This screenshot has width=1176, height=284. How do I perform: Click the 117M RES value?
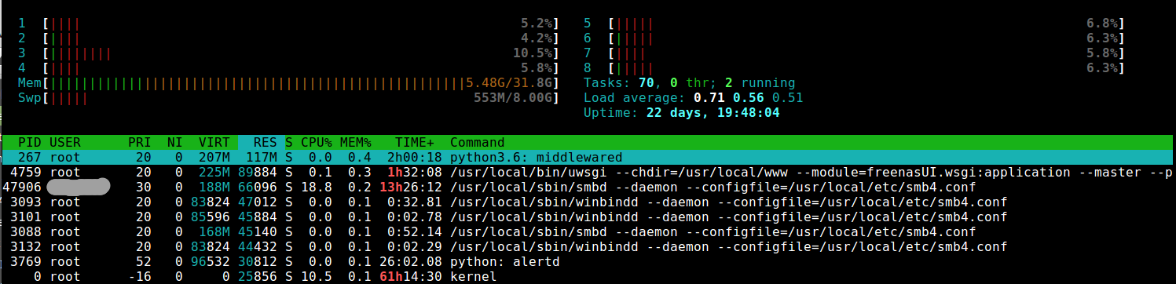[262, 158]
